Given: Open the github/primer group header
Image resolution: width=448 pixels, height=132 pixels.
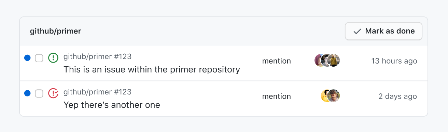Looking at the screenshot, I should pos(56,31).
